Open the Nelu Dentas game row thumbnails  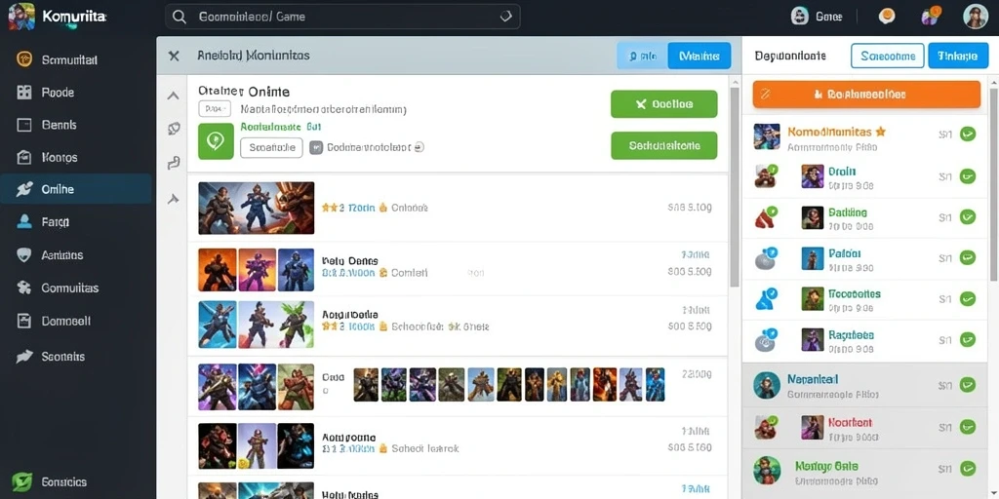tap(257, 270)
